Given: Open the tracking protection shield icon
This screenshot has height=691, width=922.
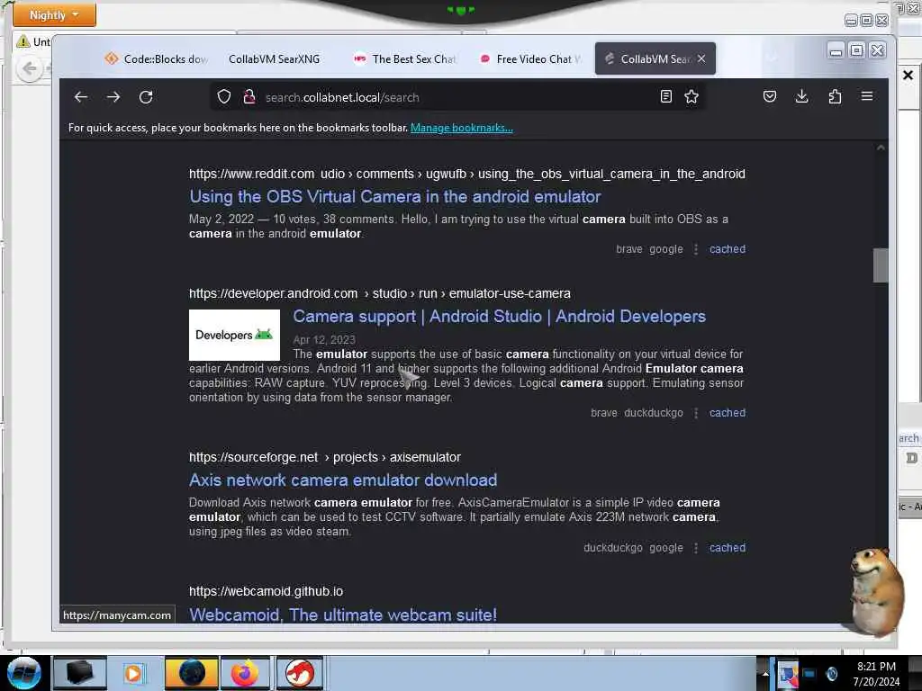Looking at the screenshot, I should coord(224,97).
